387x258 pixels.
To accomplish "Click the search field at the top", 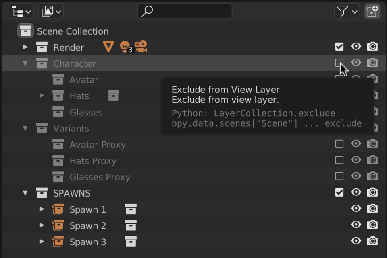I will pos(185,11).
